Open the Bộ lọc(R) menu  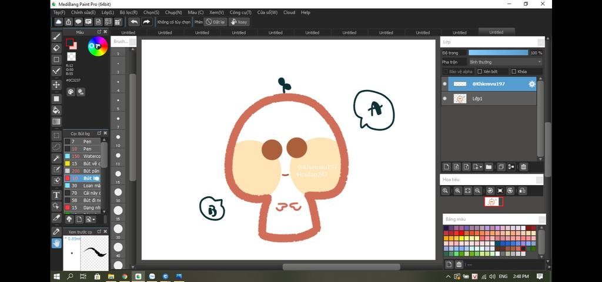click(x=129, y=12)
